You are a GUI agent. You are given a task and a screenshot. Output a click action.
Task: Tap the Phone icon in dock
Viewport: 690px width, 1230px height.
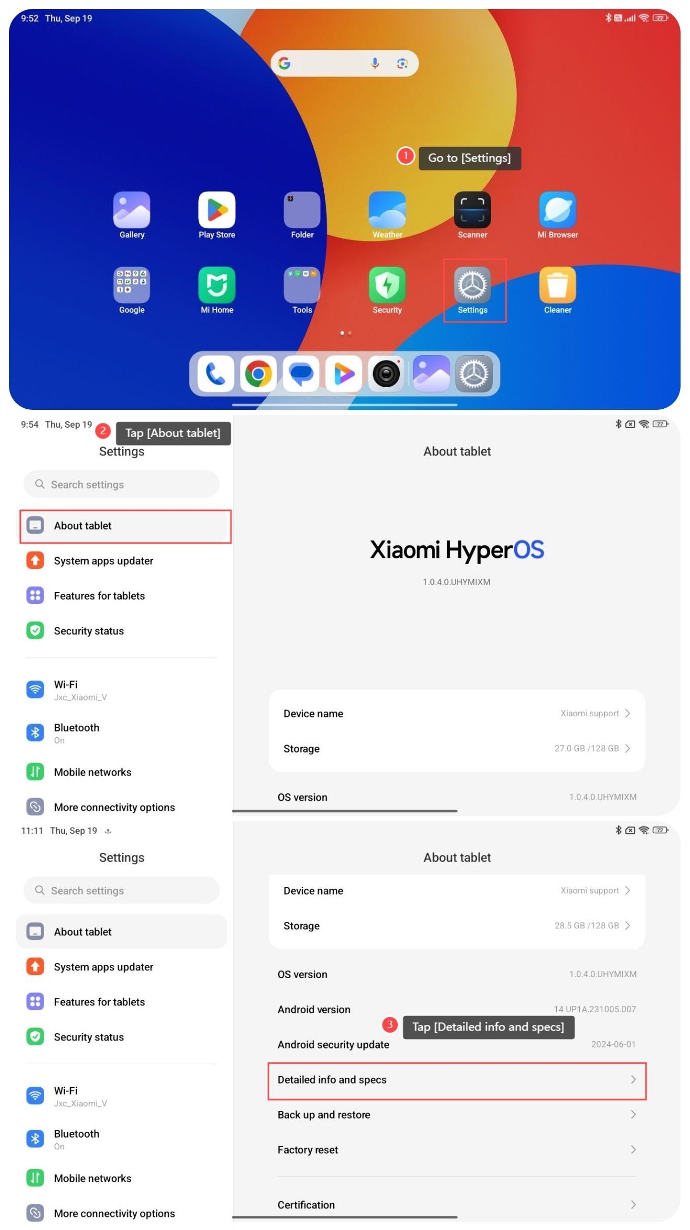pos(215,374)
